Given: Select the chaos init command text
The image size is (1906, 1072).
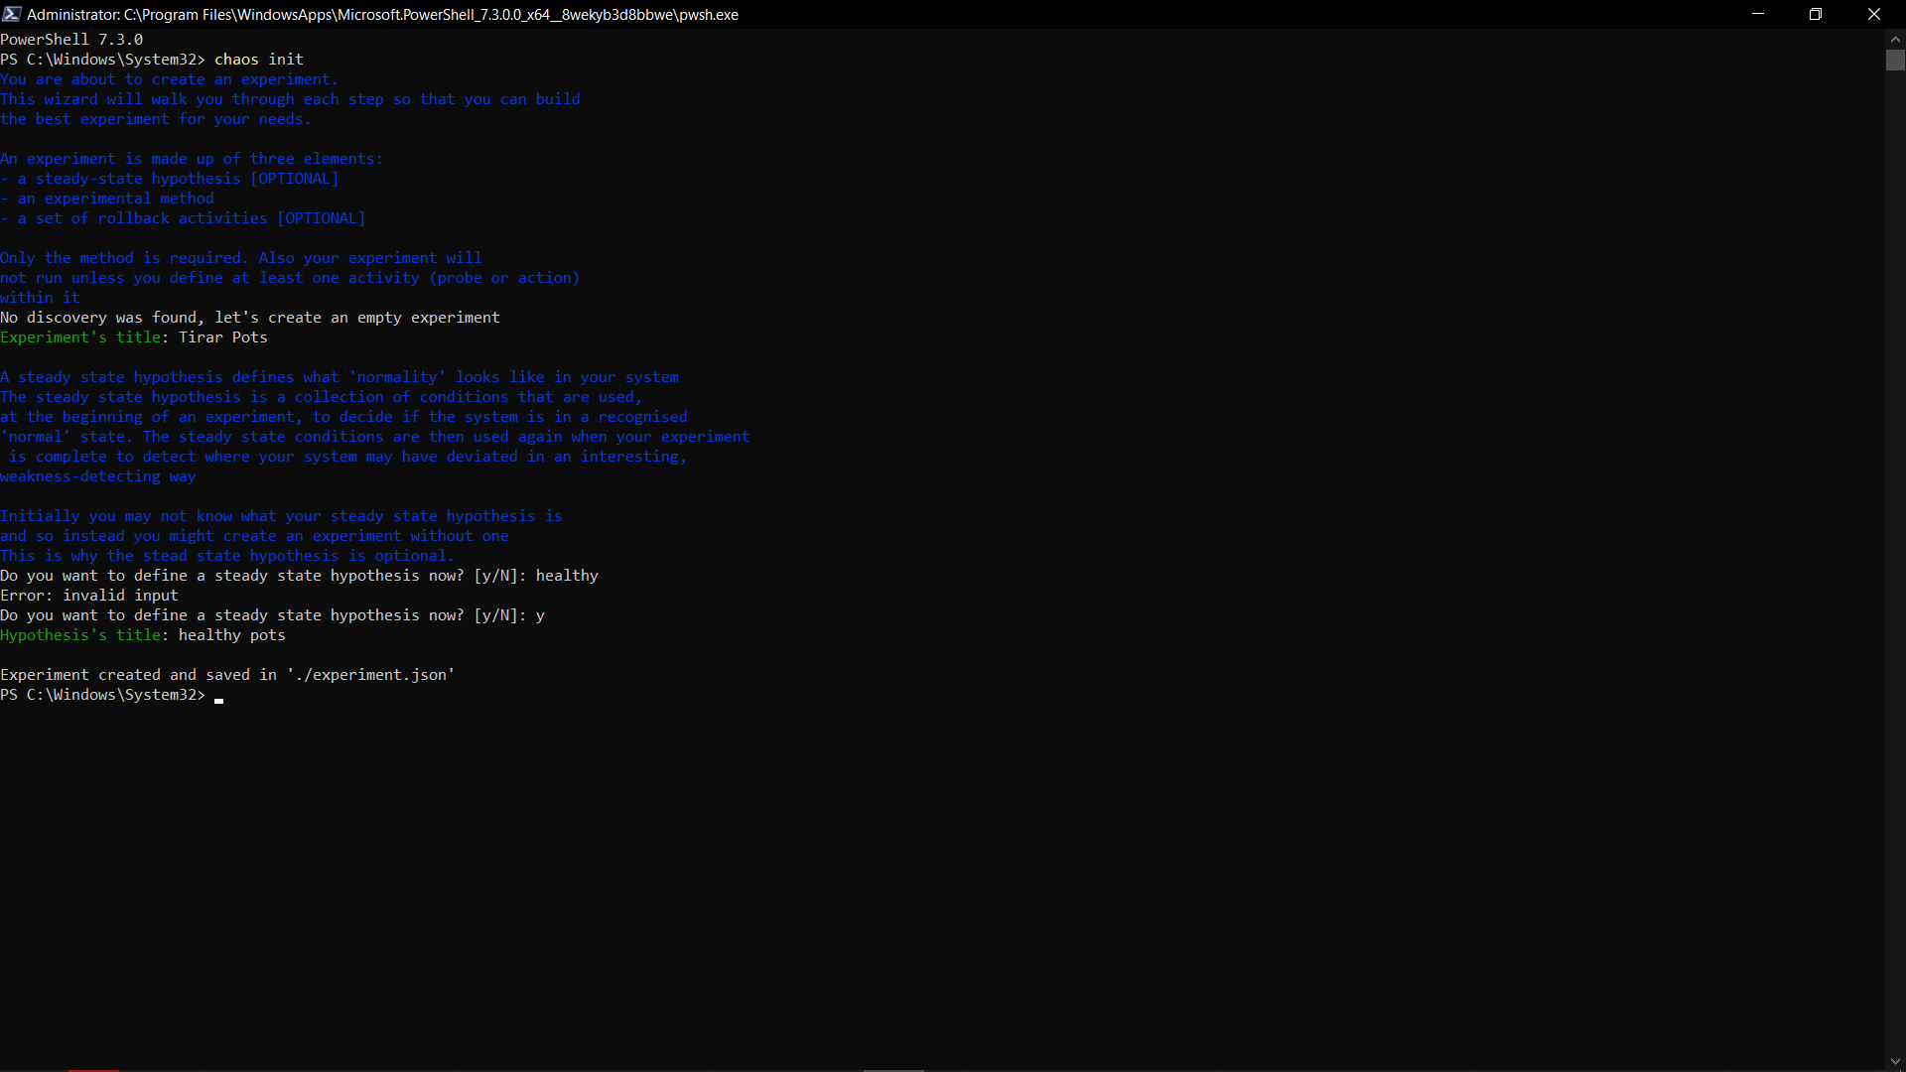Looking at the screenshot, I should [258, 59].
